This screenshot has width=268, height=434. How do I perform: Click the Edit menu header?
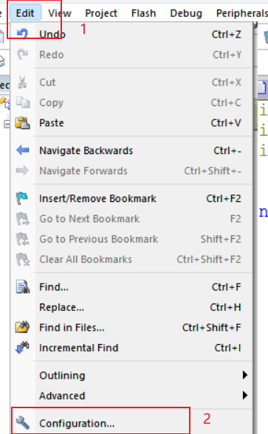tap(25, 13)
